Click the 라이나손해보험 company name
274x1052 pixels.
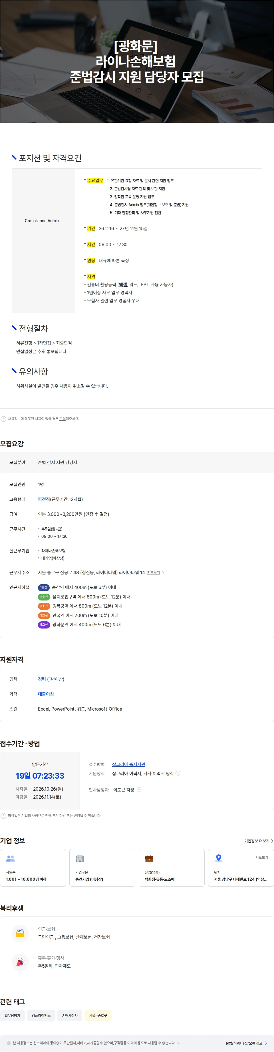point(53,550)
